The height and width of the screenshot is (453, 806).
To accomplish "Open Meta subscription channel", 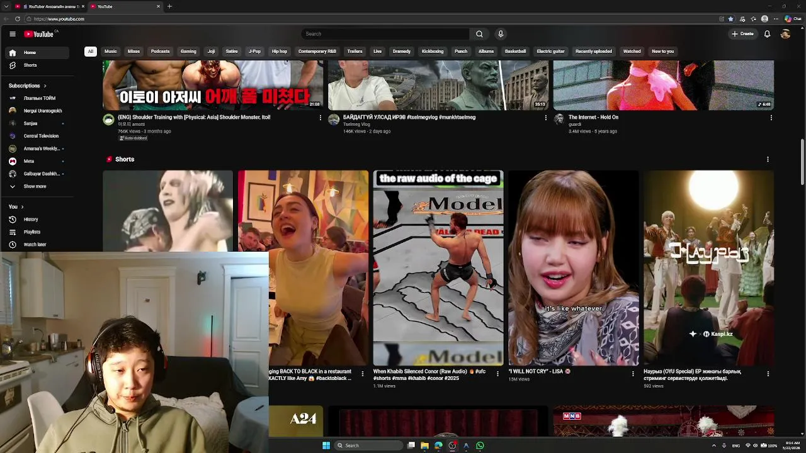I will (38, 161).
